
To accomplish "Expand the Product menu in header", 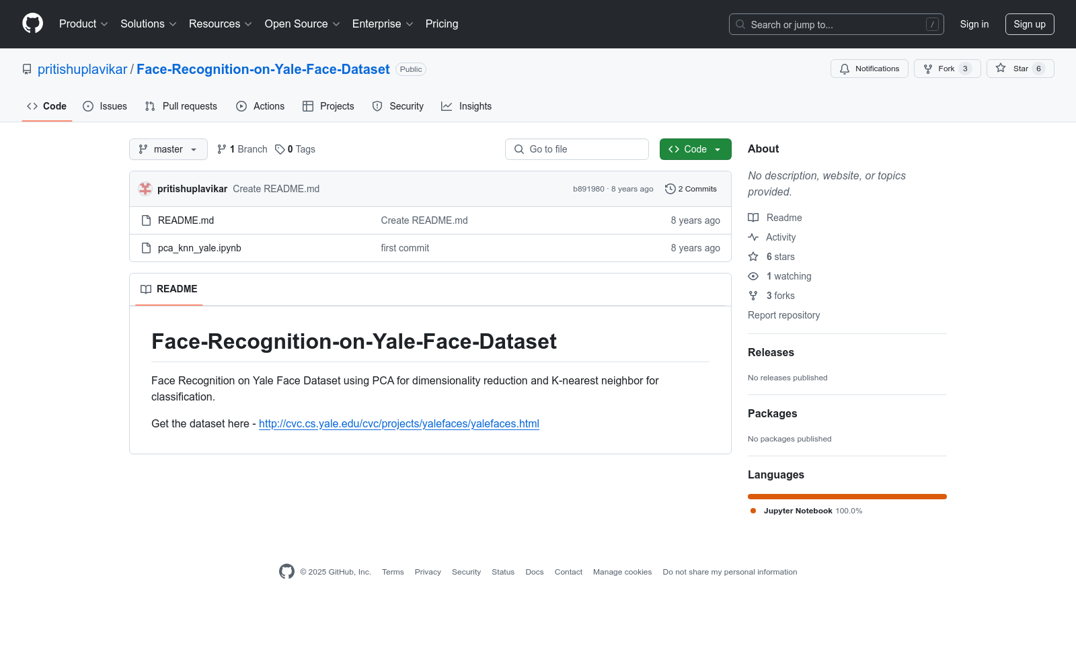I will (83, 24).
